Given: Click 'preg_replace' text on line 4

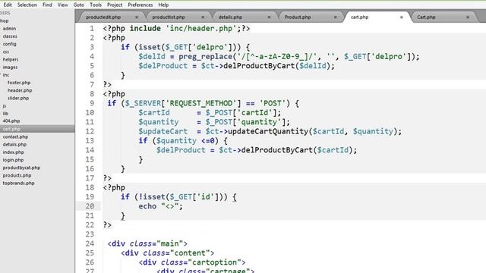Looking at the screenshot, I should click(205, 57).
